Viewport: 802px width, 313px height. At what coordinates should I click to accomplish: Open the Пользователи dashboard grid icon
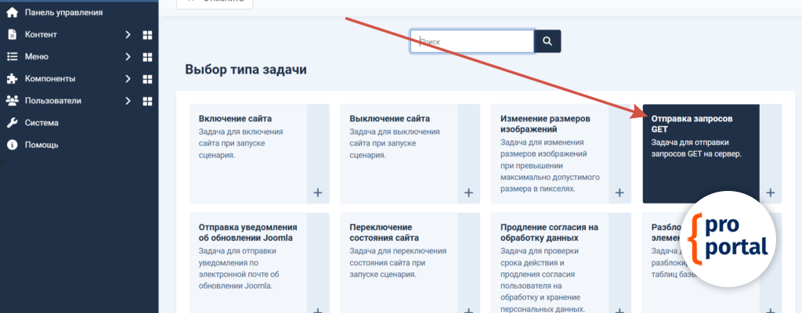click(147, 101)
